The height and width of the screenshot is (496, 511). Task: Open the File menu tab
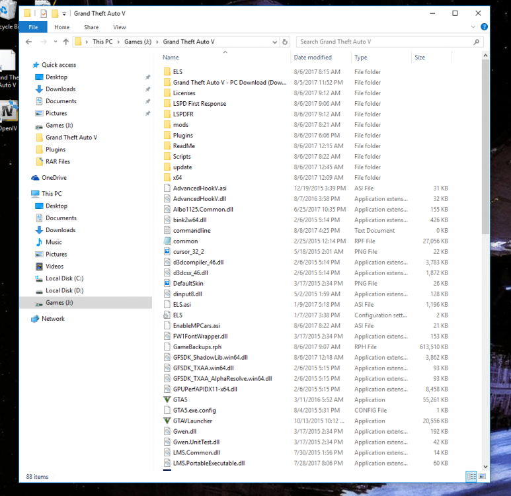pyautogui.click(x=33, y=27)
